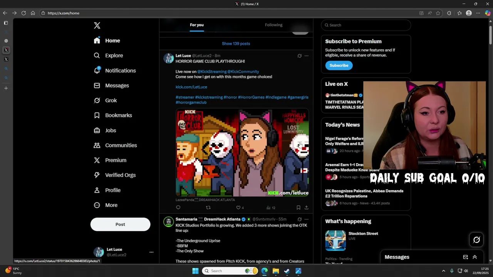The height and width of the screenshot is (277, 493).
Task: Open browser profile icon
Action: 469,13
